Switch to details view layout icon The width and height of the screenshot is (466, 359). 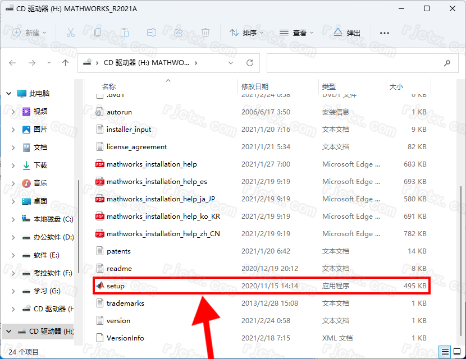[x=445, y=352]
